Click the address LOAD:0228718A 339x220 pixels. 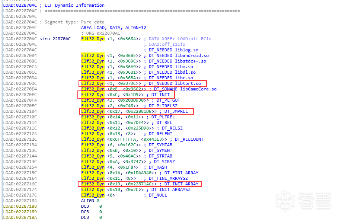pyautogui.click(x=20, y=217)
